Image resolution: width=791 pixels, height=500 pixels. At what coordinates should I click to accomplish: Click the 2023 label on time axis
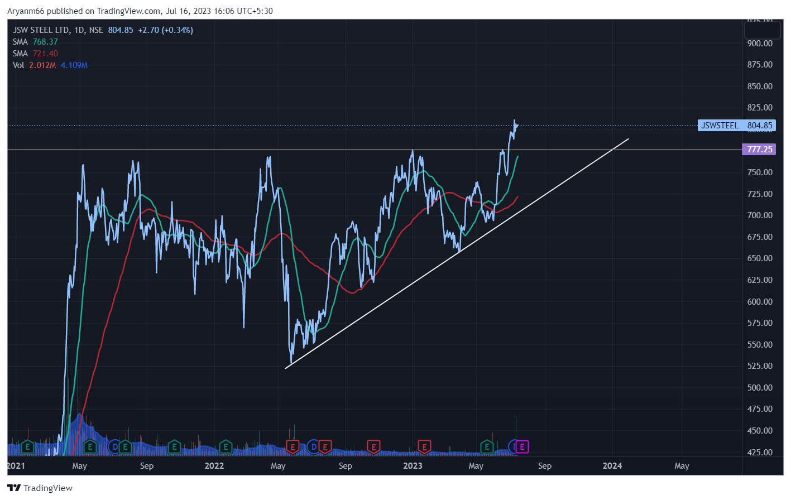tap(413, 466)
